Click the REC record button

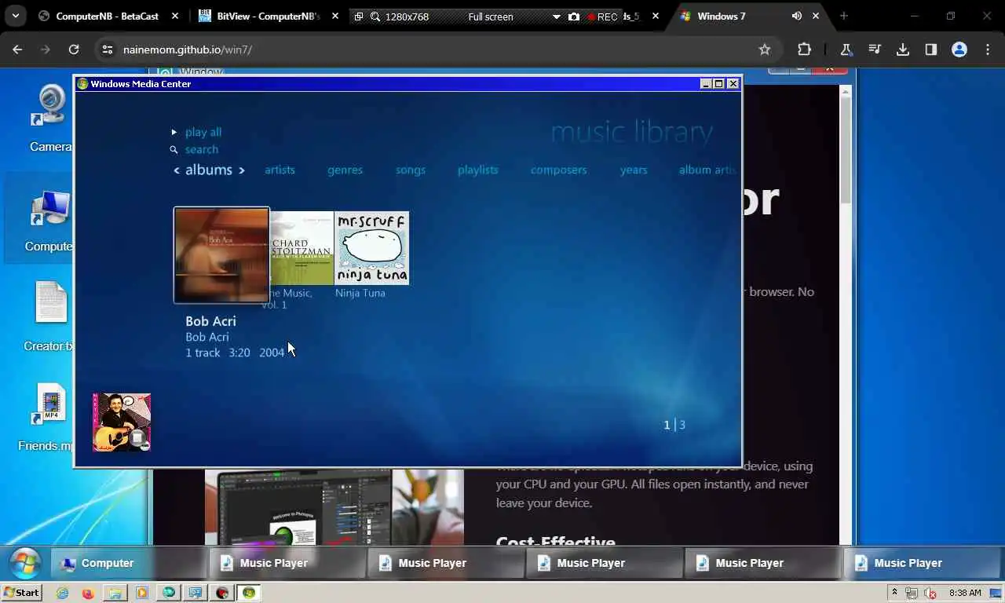coord(602,16)
